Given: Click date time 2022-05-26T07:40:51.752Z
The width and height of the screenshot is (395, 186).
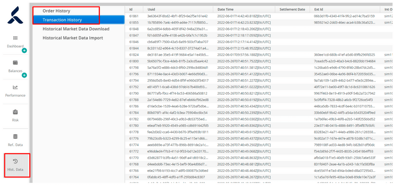Looking at the screenshot, I should (244, 61).
